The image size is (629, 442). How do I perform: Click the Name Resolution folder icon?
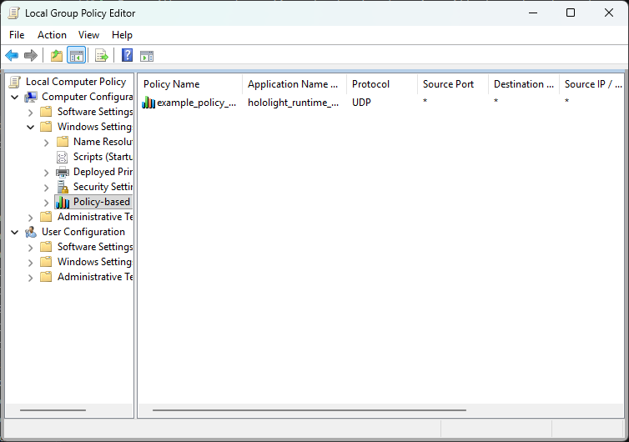[x=63, y=142]
